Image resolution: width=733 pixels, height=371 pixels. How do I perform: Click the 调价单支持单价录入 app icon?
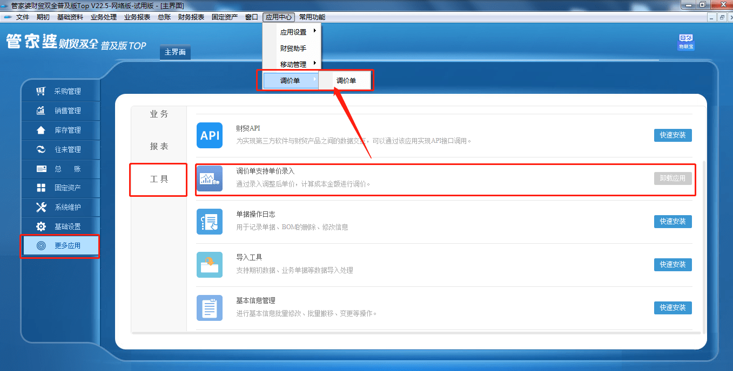[x=210, y=178]
